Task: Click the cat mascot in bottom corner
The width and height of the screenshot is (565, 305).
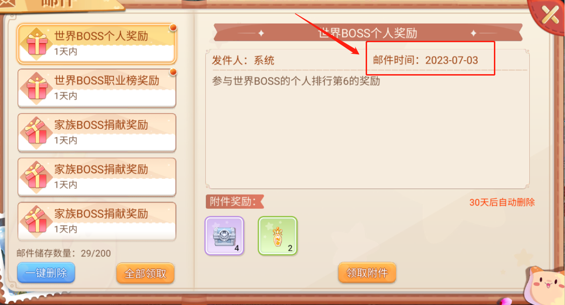Action: click(545, 285)
